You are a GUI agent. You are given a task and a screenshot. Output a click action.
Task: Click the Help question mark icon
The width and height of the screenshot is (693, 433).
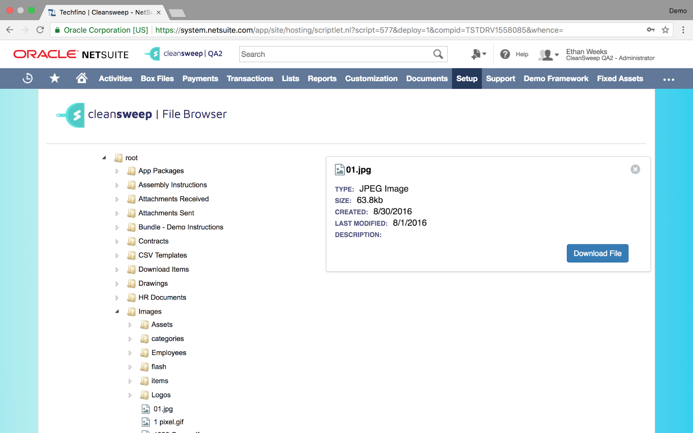[x=505, y=54]
